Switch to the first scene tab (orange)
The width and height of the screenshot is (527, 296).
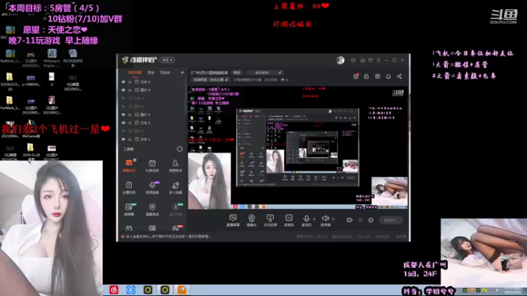click(x=135, y=72)
